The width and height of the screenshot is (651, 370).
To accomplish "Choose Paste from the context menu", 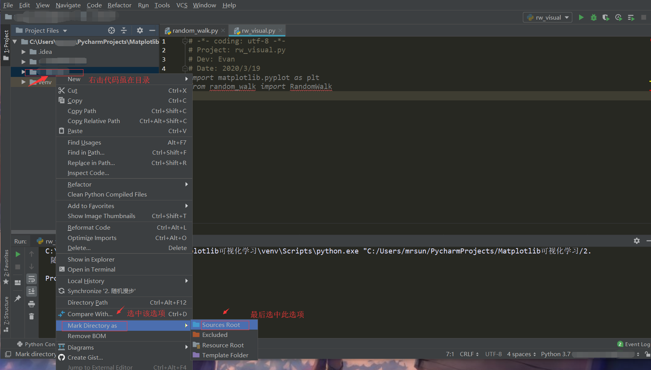I will 124,131.
